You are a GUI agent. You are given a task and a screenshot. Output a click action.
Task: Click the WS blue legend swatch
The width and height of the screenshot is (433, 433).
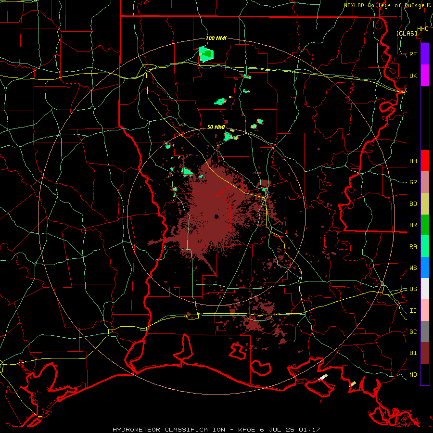(425, 267)
